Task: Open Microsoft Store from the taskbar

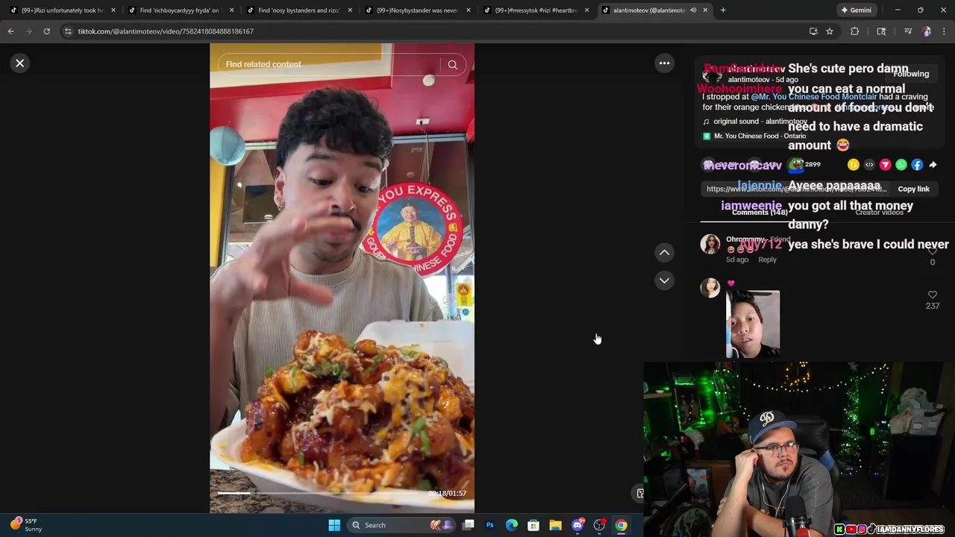Action: tap(533, 525)
